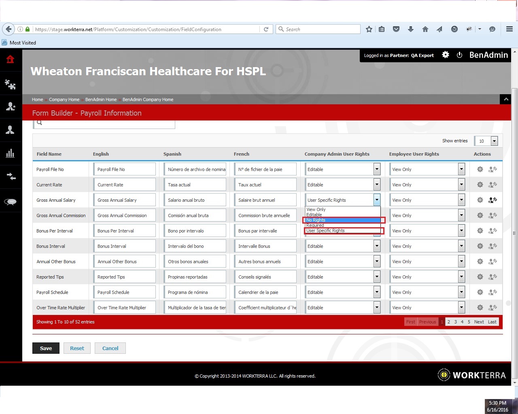Open Show entries count dropdown
This screenshot has height=414, width=518.
point(486,141)
